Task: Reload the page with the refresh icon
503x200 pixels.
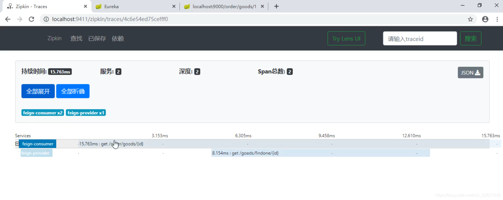Action: (x=32, y=19)
